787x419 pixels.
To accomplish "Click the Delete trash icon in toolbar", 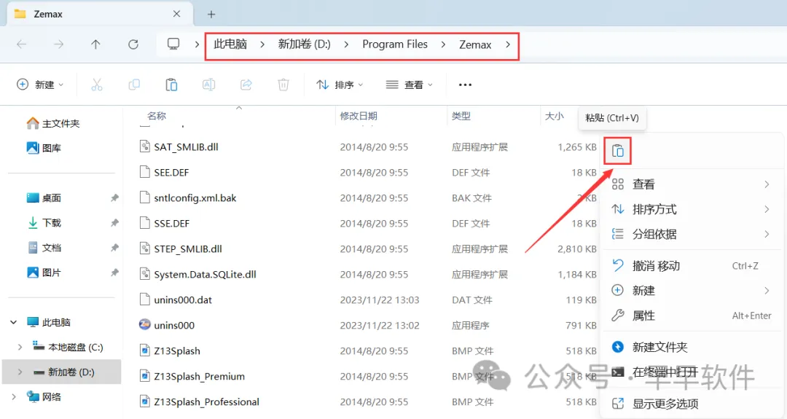I will click(283, 85).
